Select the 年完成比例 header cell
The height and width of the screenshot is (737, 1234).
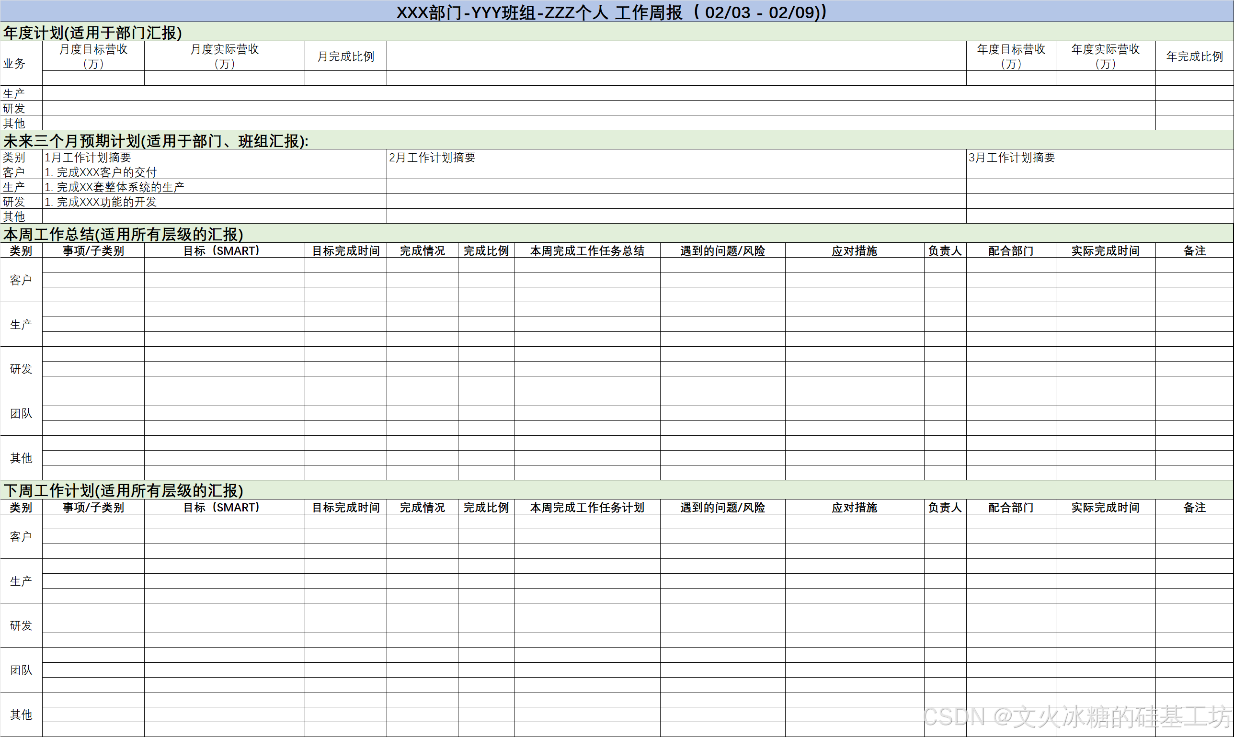pyautogui.click(x=1194, y=56)
